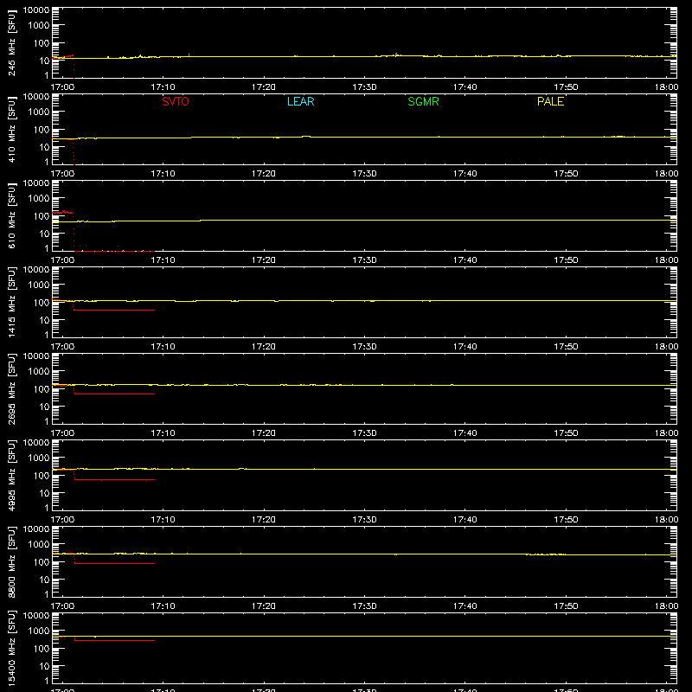
Task: Select the 15400 MHz [SFU] axis title
Action: pyautogui.click(x=12, y=648)
